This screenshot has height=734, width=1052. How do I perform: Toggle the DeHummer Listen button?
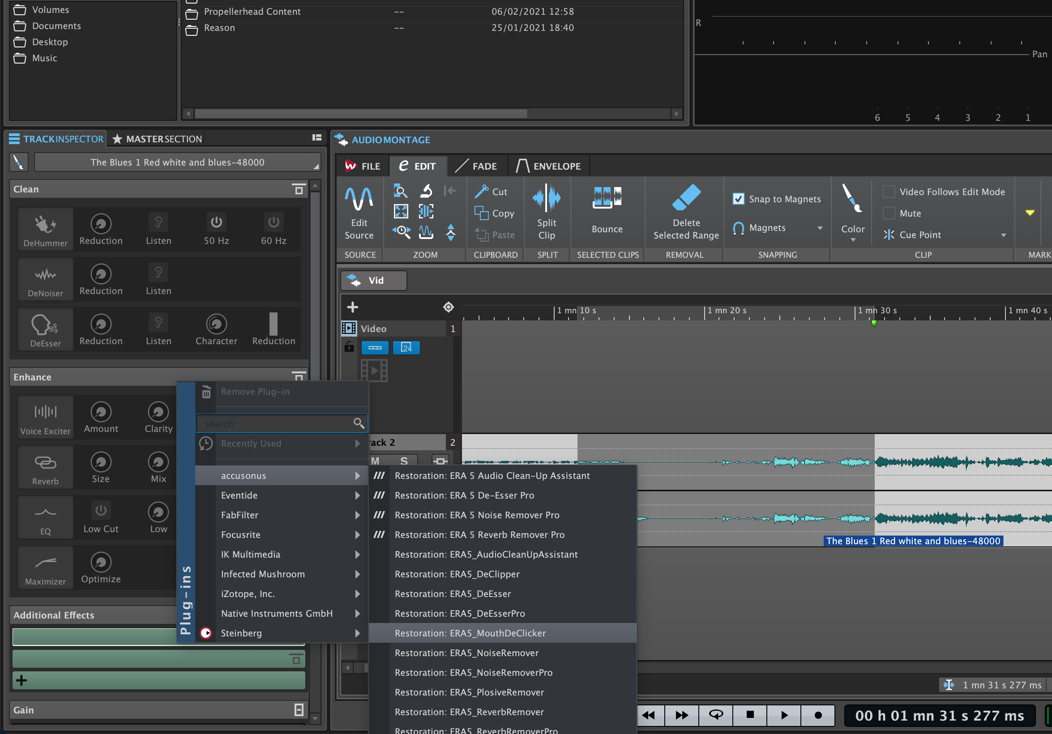(158, 222)
